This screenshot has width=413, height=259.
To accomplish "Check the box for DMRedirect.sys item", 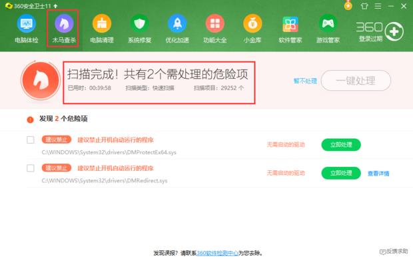I will coord(31,168).
